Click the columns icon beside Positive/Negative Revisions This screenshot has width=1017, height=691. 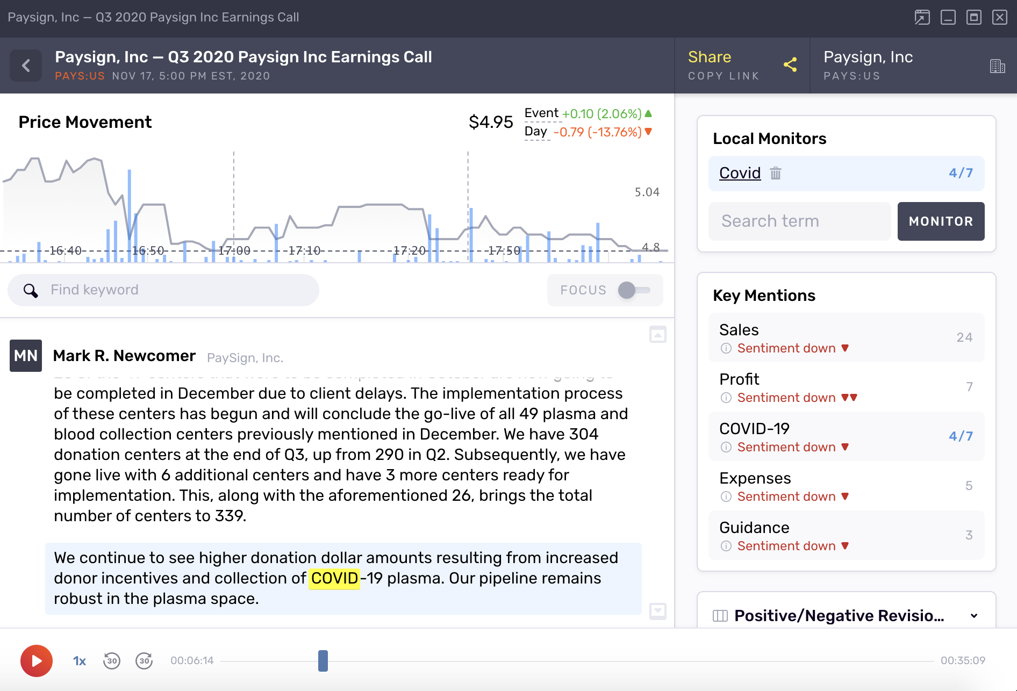[720, 616]
